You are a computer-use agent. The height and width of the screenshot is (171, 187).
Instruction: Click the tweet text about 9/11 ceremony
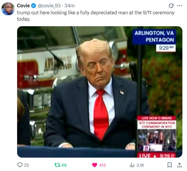[x=96, y=16]
